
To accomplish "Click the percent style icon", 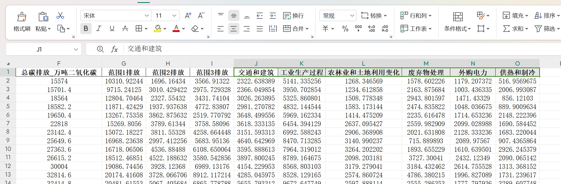I will 345,29.
